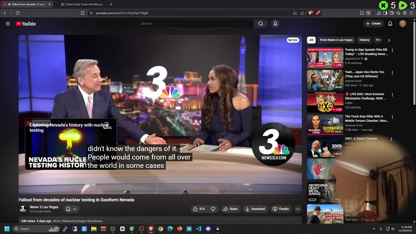This screenshot has height=234, width=416.
Task: Open the YouTube hamburger guide menu
Action: coord(8,23)
